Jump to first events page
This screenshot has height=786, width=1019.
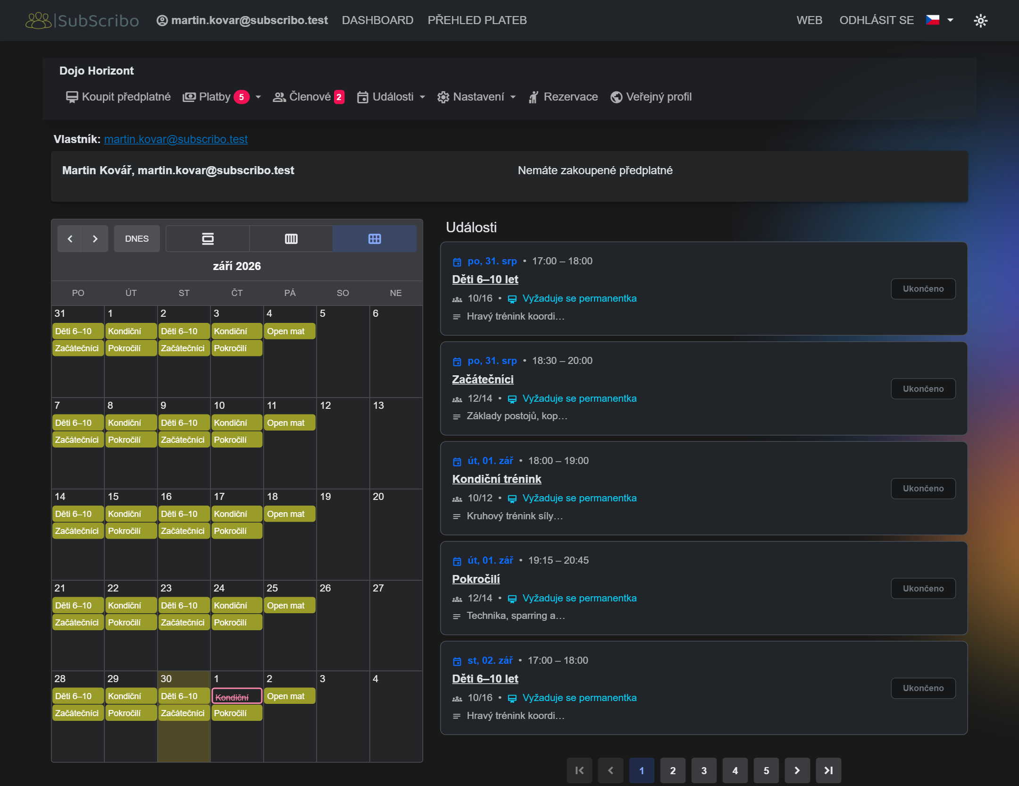click(579, 770)
